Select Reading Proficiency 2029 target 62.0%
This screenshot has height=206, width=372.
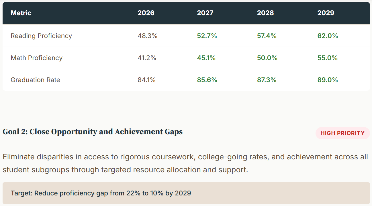328,36
